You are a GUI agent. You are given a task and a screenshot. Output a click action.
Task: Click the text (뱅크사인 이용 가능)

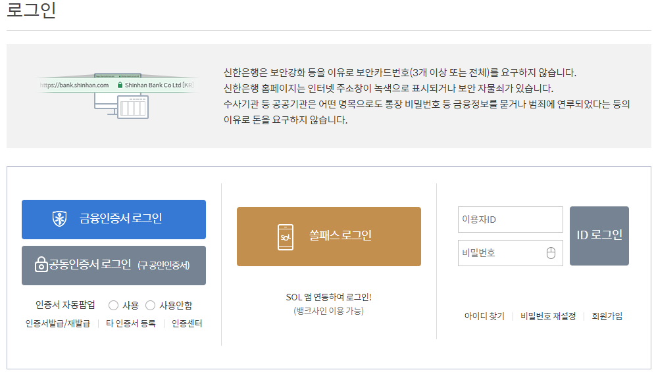329,311
